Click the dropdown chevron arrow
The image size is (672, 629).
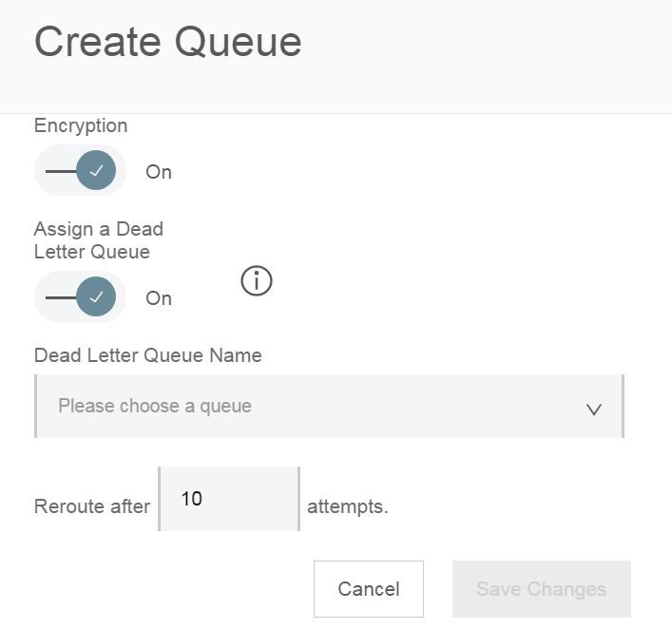coord(594,410)
